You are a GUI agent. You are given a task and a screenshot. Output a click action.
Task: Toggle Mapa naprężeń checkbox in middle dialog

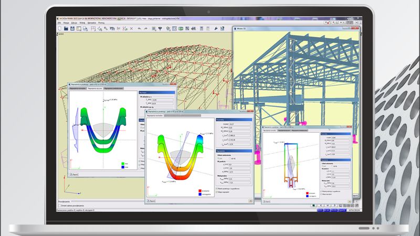(x=217, y=192)
